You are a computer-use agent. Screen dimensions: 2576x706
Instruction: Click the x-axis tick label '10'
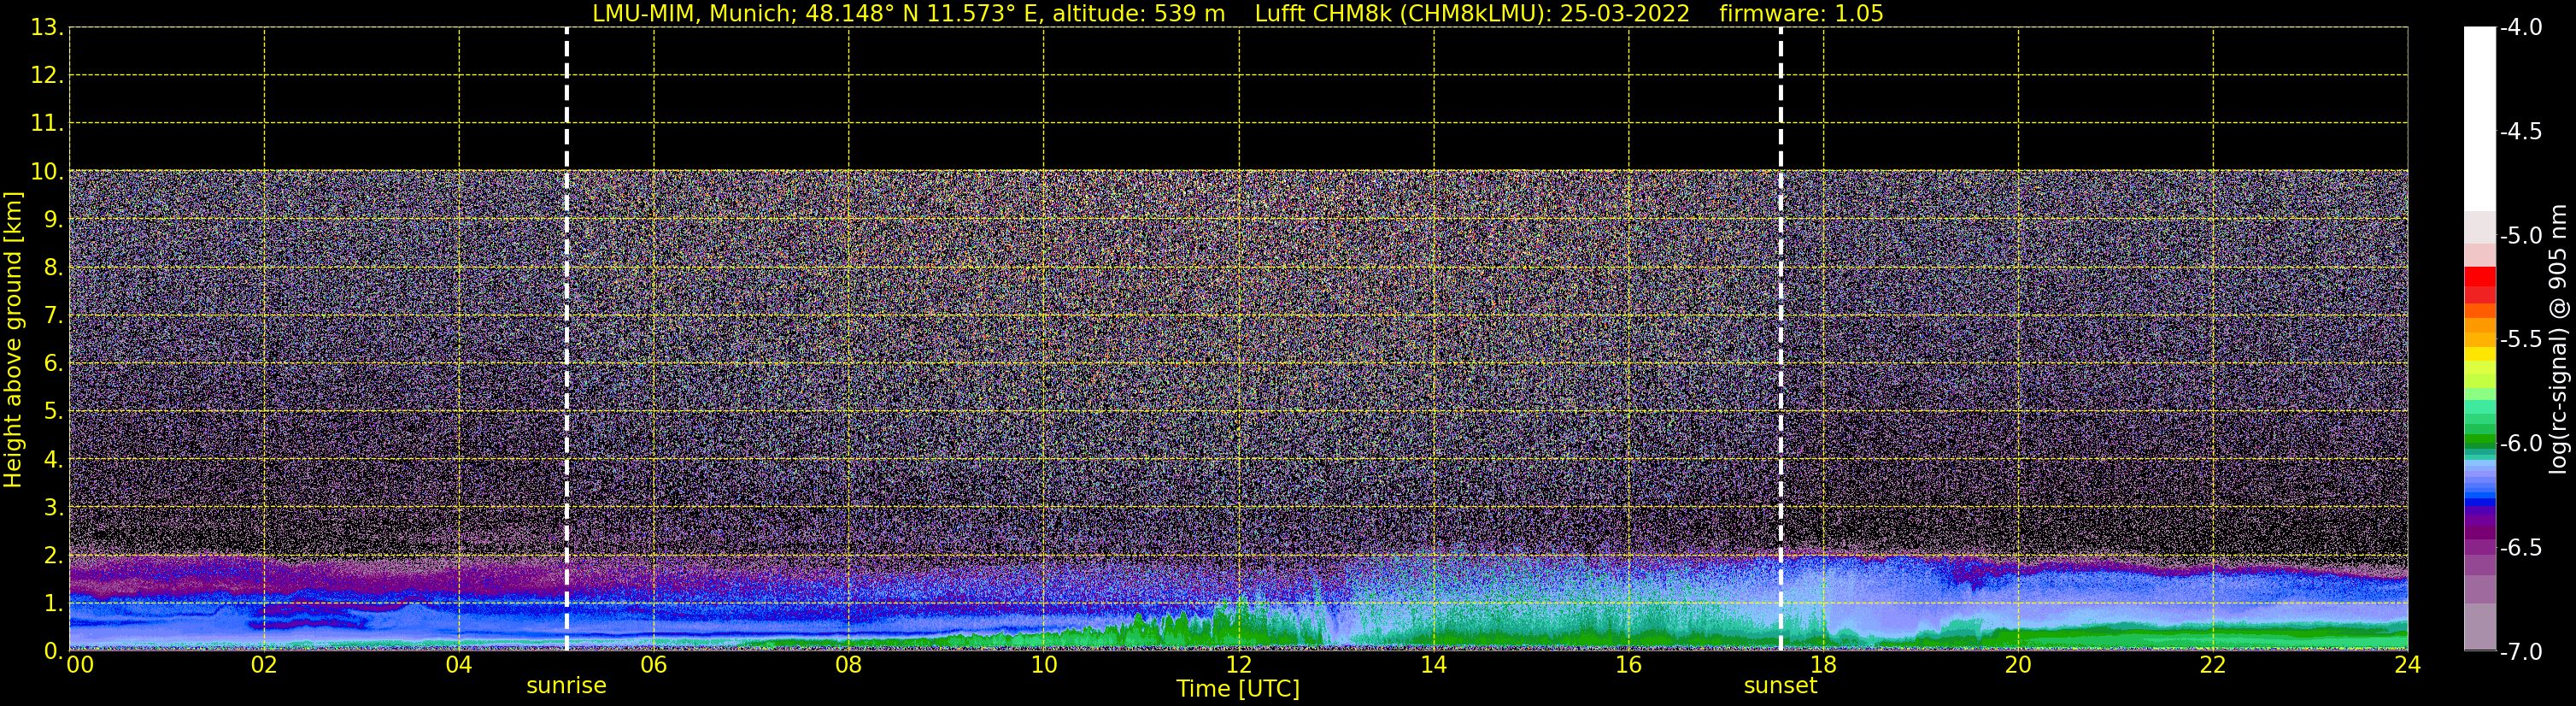point(1044,665)
